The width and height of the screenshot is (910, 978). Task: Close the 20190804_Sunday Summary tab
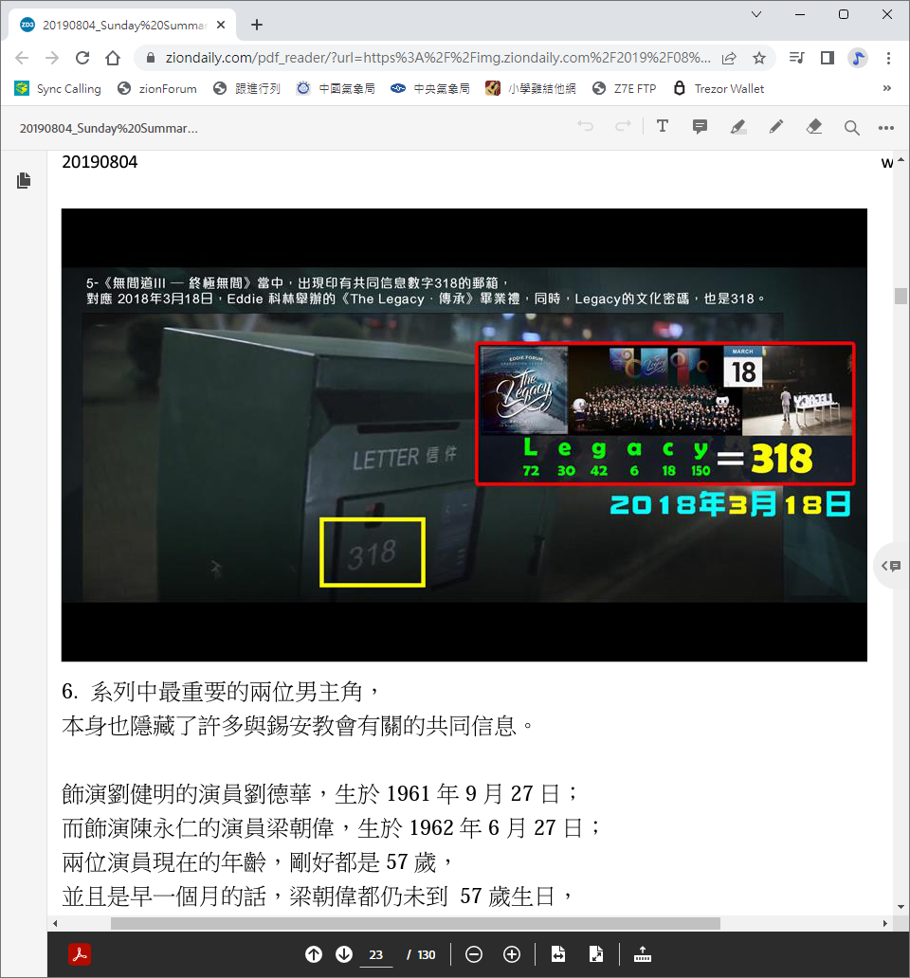(221, 25)
